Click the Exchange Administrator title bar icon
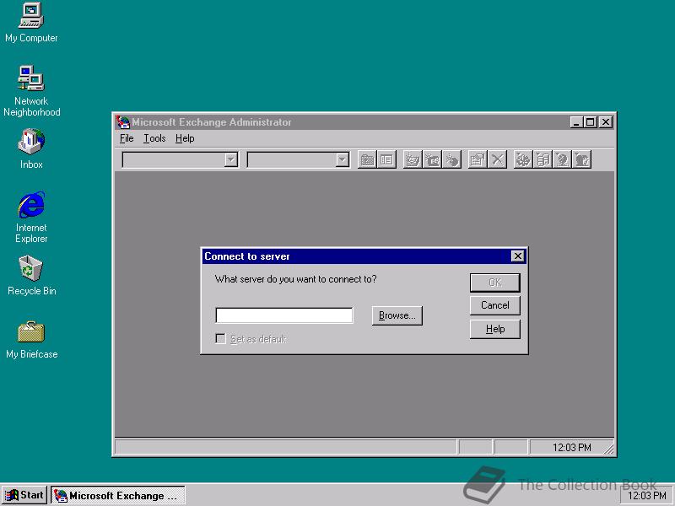 coord(122,122)
